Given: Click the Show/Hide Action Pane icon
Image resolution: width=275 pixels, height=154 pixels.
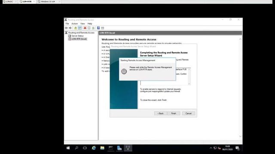Looking at the screenshot, I should click(103, 28).
